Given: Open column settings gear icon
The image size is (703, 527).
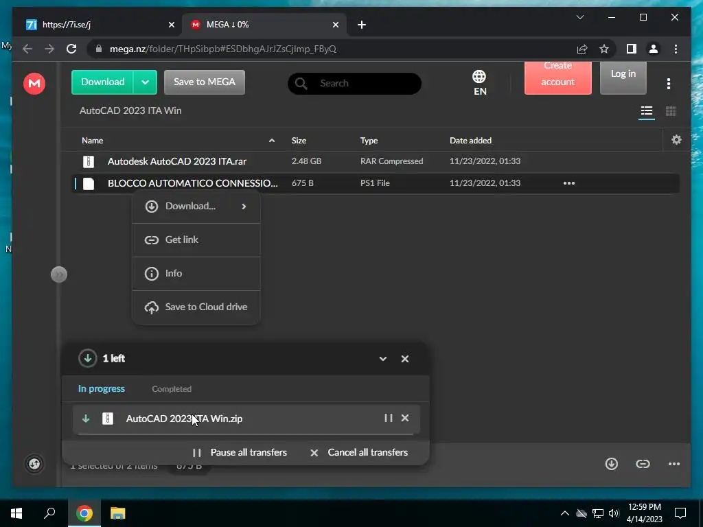Looking at the screenshot, I should pyautogui.click(x=676, y=140).
